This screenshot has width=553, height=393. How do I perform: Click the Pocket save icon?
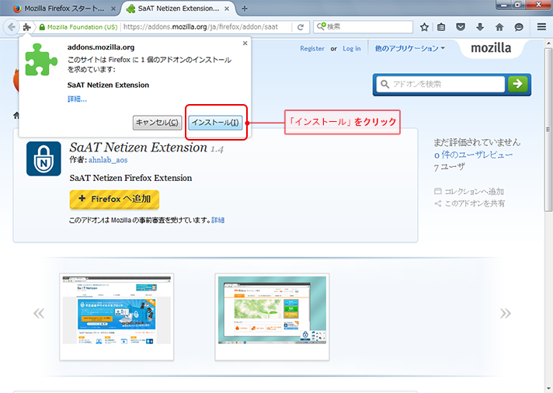coord(461,27)
